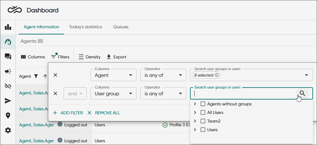Open the settings gear sidebar icon
The width and height of the screenshot is (317, 145).
click(8, 130)
